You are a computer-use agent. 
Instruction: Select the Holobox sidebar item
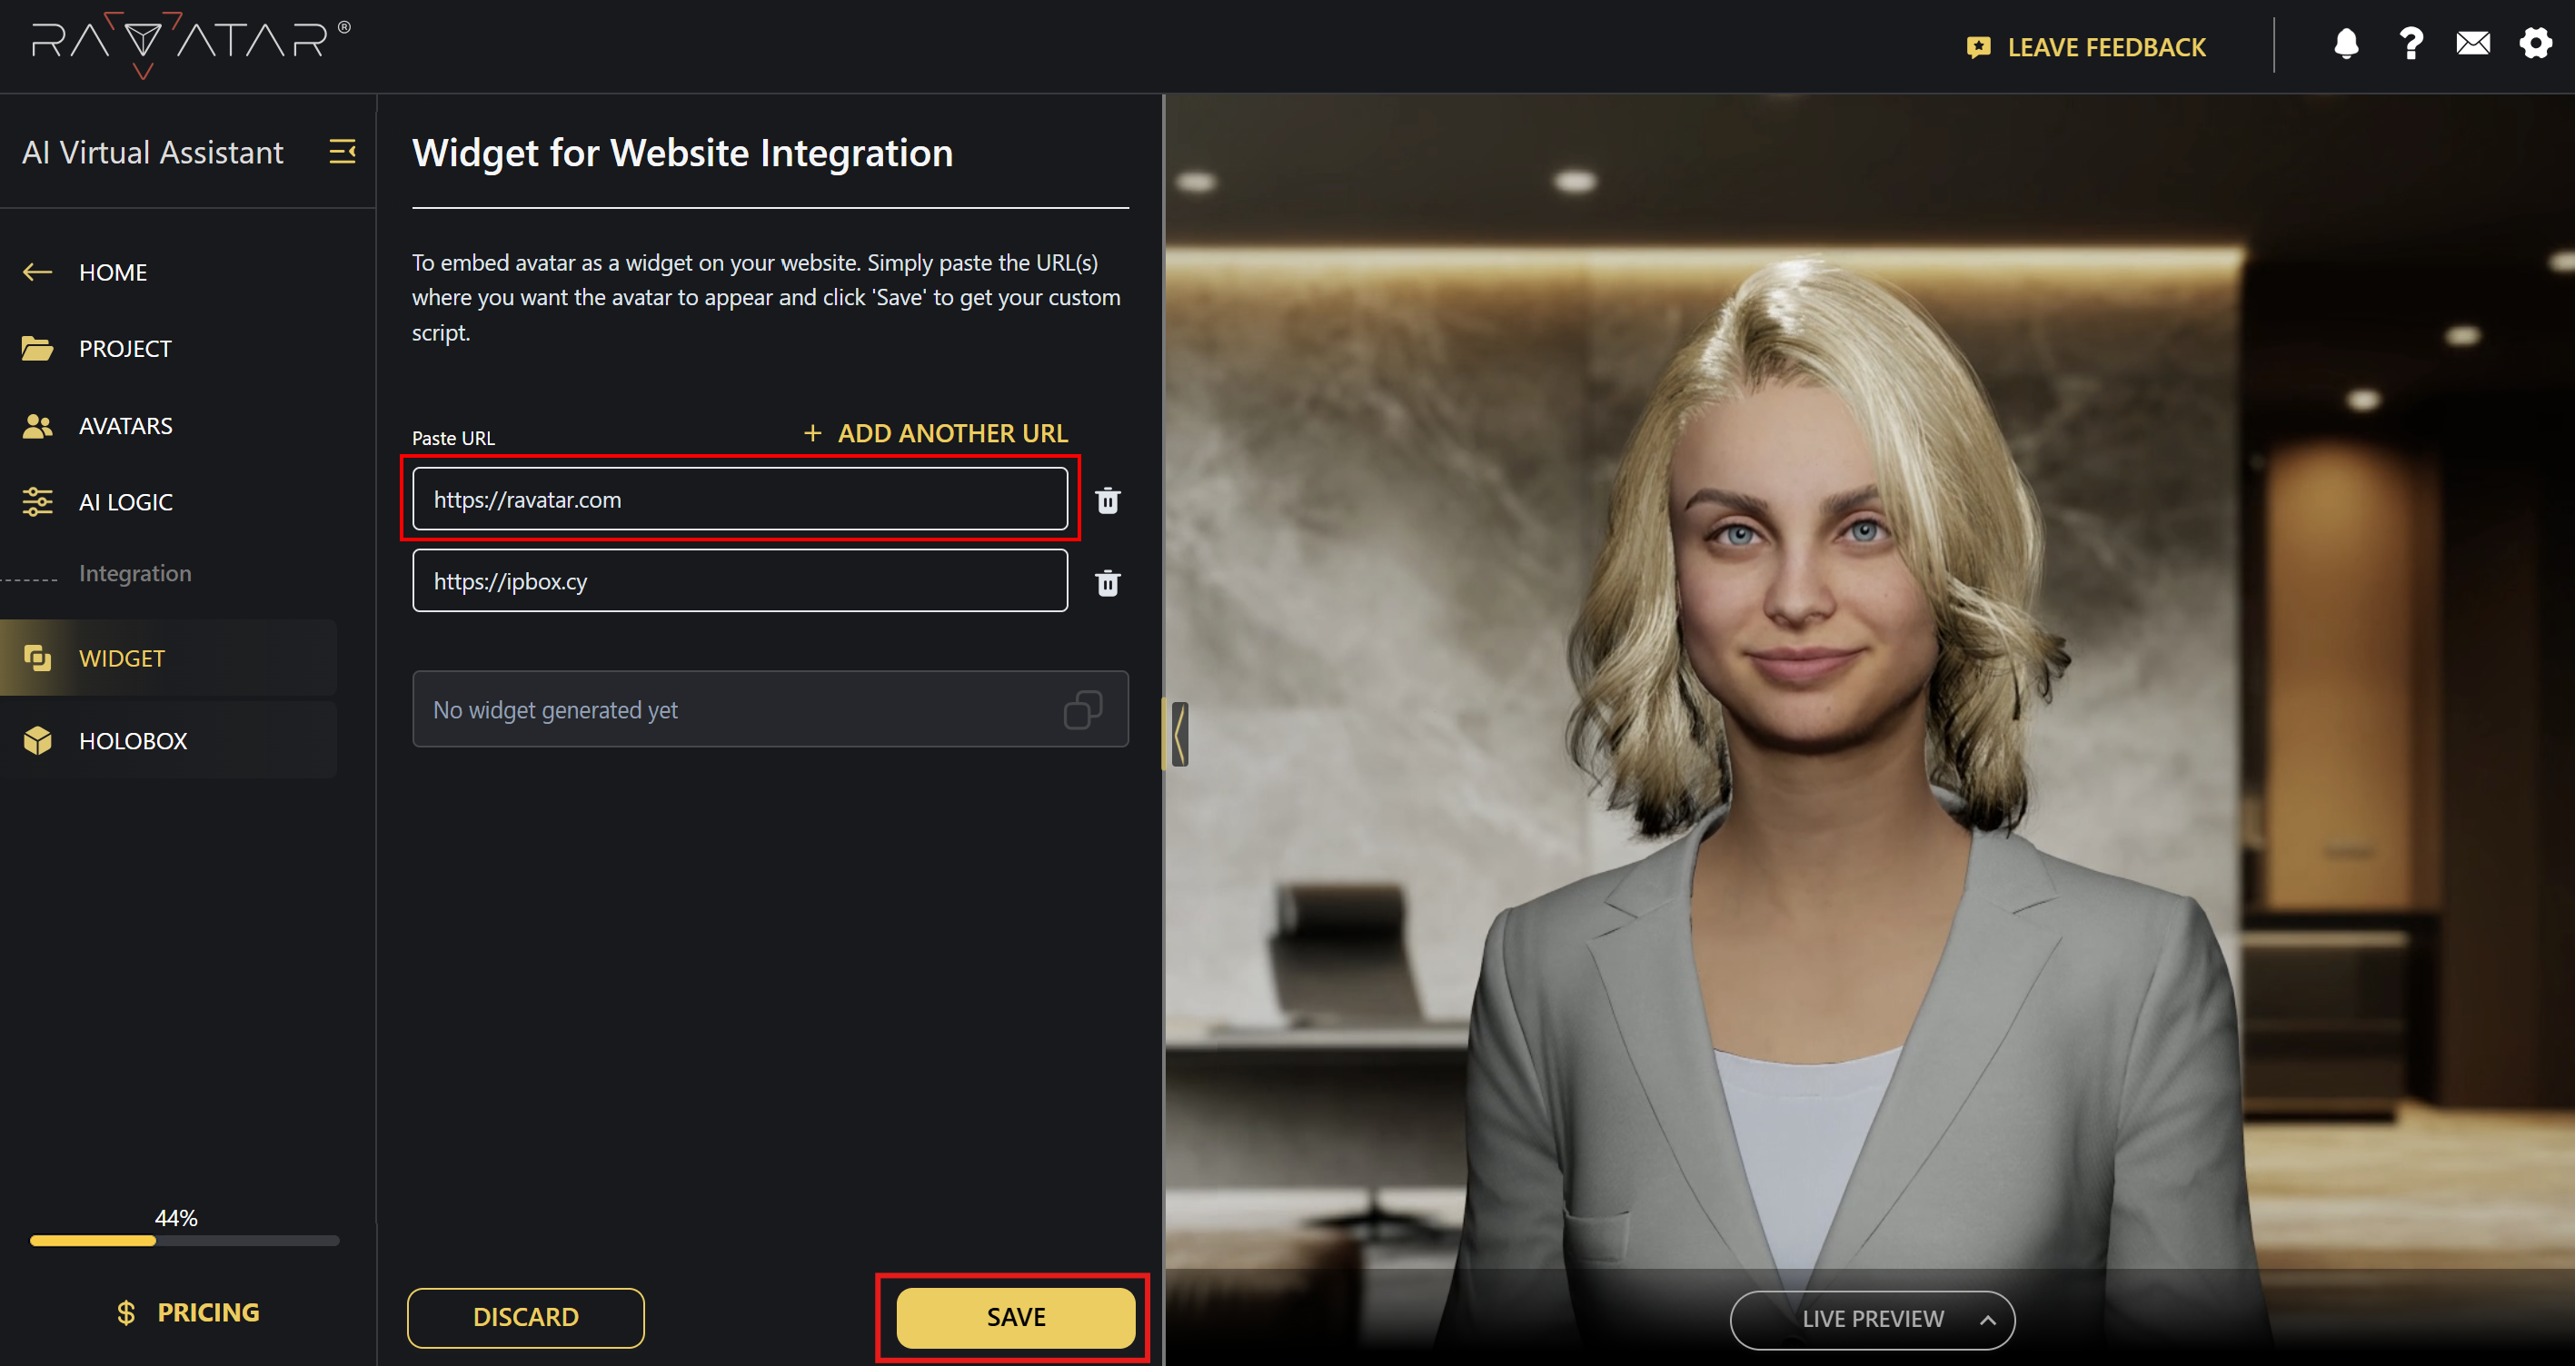(x=132, y=740)
